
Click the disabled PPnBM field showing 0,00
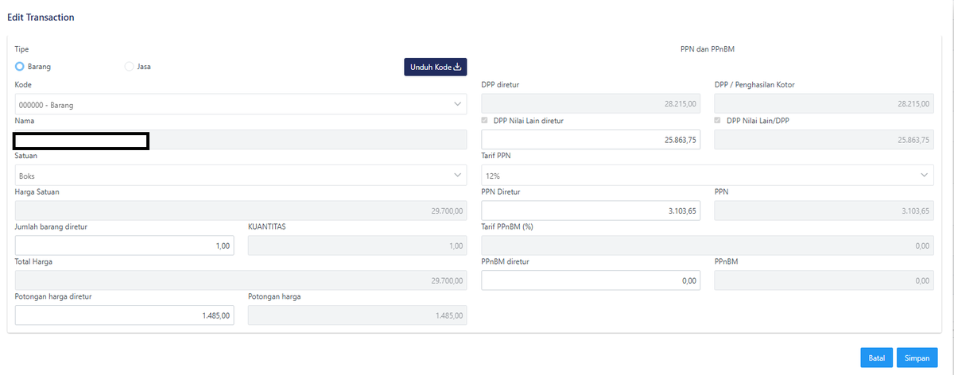[824, 280]
